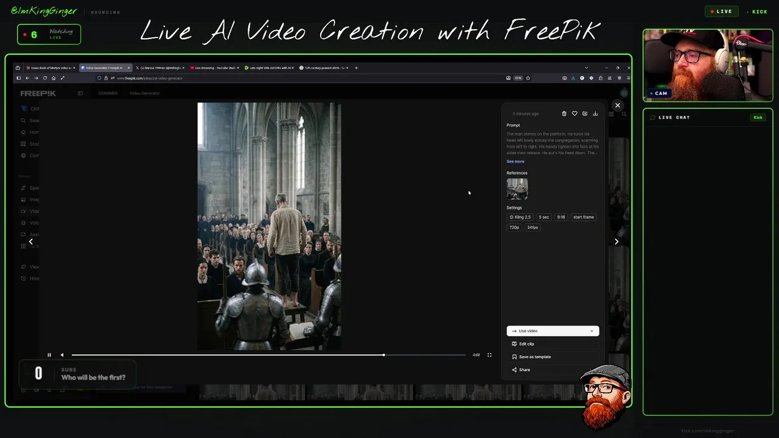Click the 5 sec duration tag
Screen dimensions: 779x438
(543, 217)
